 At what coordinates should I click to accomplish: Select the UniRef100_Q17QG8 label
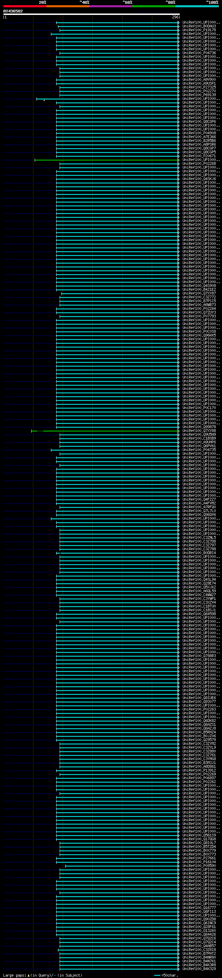(x=199, y=839)
